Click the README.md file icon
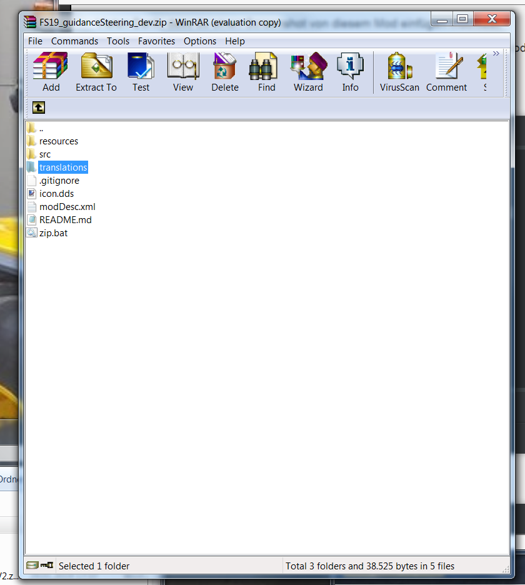Viewport: 525px width, 585px height. click(x=32, y=219)
